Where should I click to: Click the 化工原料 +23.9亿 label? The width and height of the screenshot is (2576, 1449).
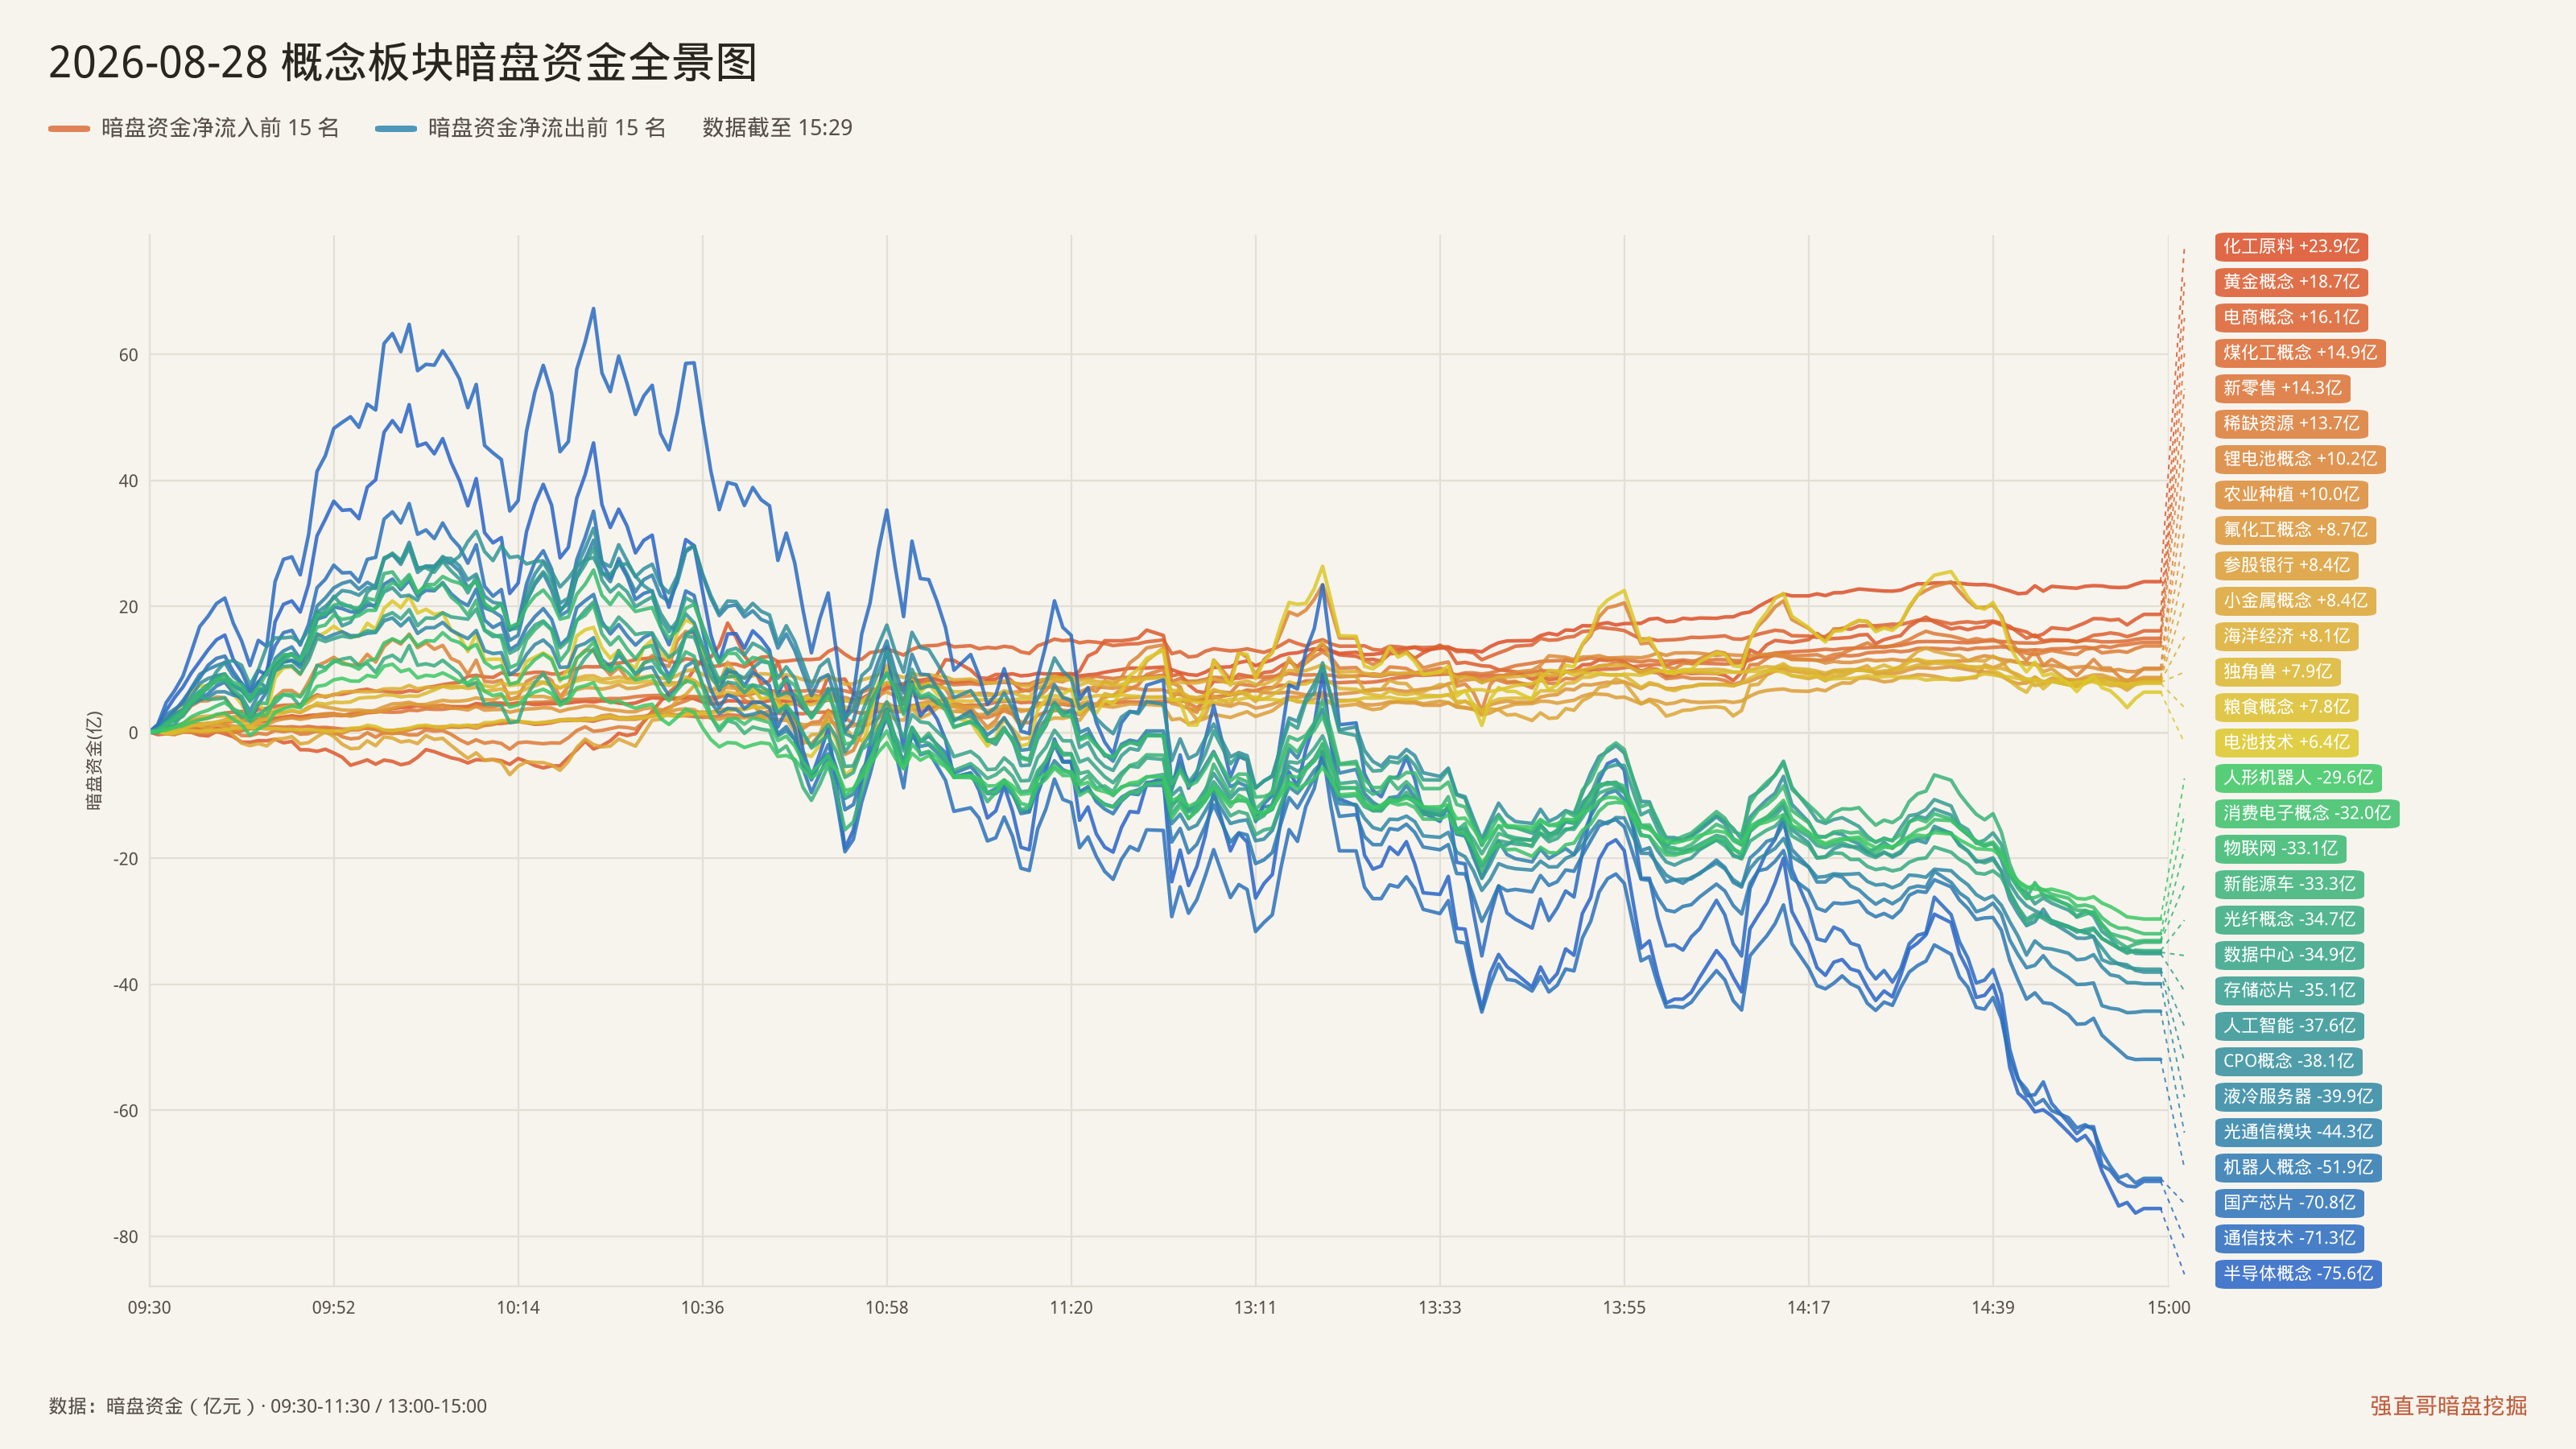(2291, 246)
